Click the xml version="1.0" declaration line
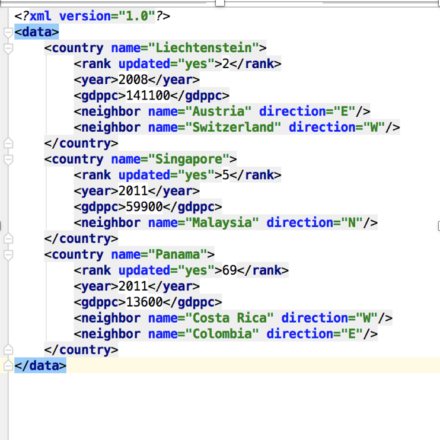This screenshot has width=440, height=440. coord(93,16)
